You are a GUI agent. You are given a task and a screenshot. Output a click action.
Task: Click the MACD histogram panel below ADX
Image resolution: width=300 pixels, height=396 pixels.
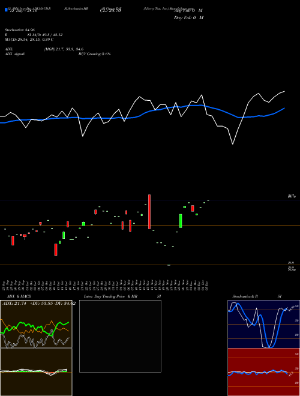point(36,372)
